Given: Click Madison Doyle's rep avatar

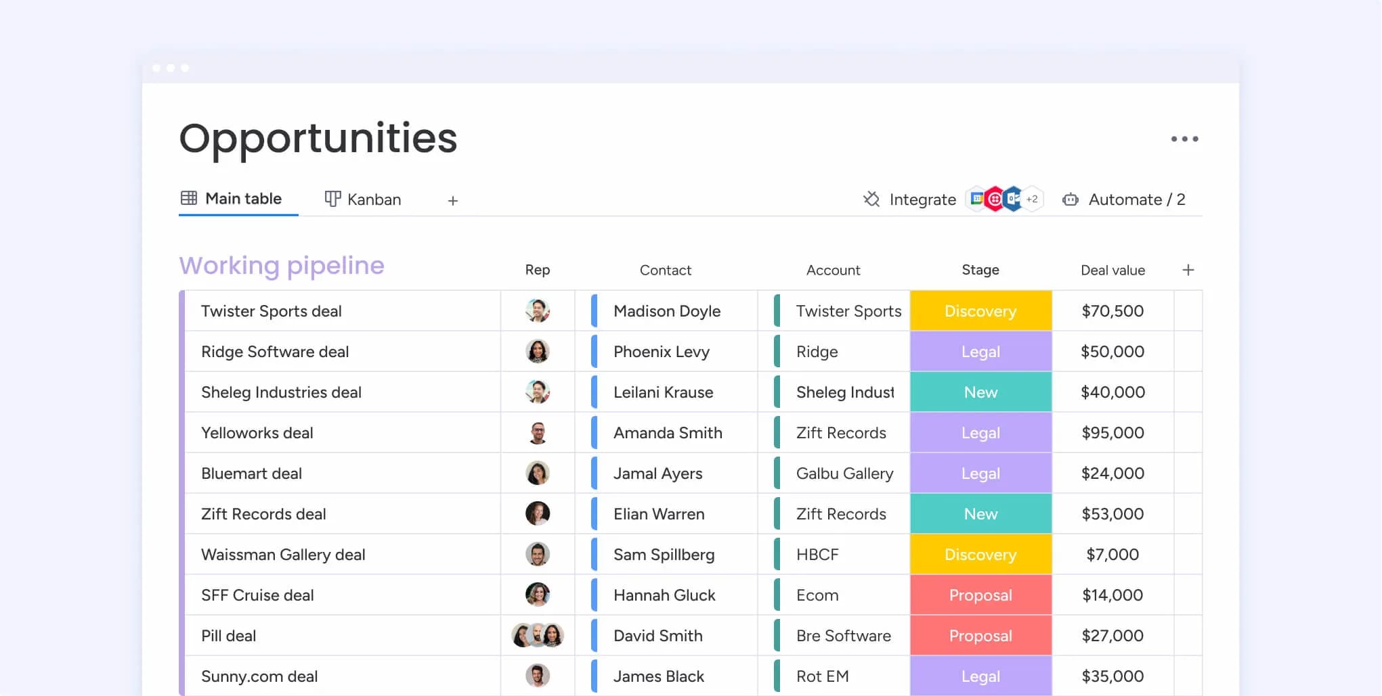Looking at the screenshot, I should coord(537,310).
